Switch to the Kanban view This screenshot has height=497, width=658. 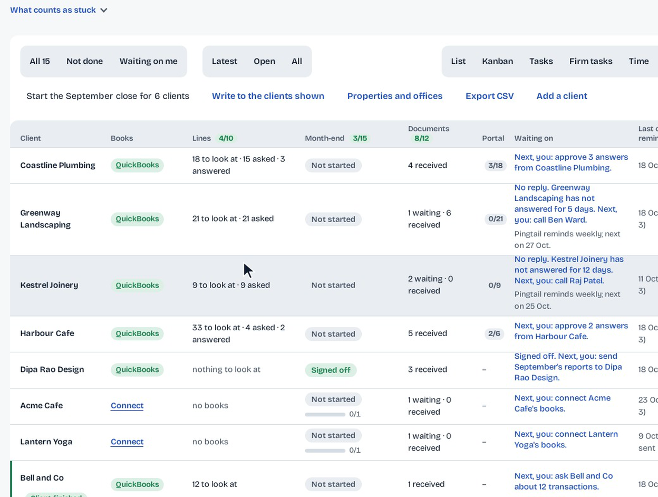point(497,61)
